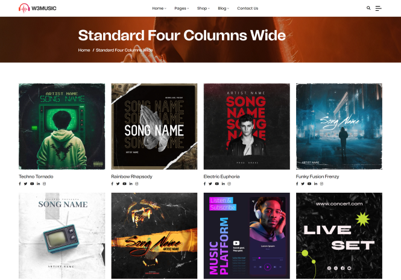Screen dimensions: 401x280
Task: Click Instagram icon under Techno Tornado
Action: (44, 184)
